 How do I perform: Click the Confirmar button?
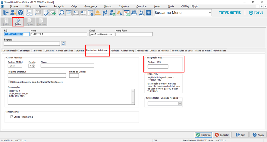(x=203, y=135)
